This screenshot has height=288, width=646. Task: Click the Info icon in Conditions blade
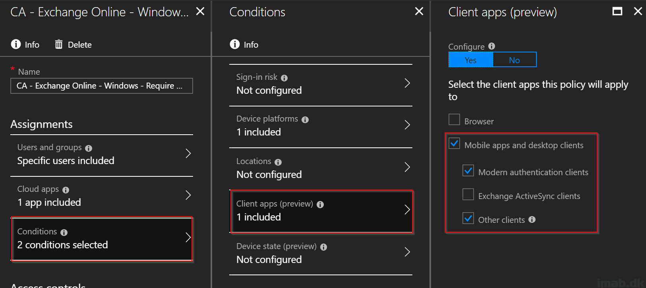(235, 44)
